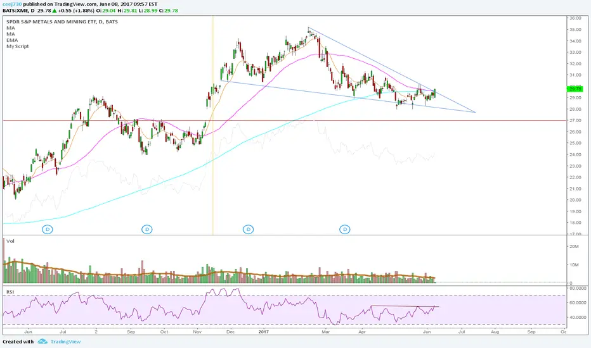This screenshot has height=348, width=591.
Task: Select the red horizontal line at 27.00
Action: [285, 120]
